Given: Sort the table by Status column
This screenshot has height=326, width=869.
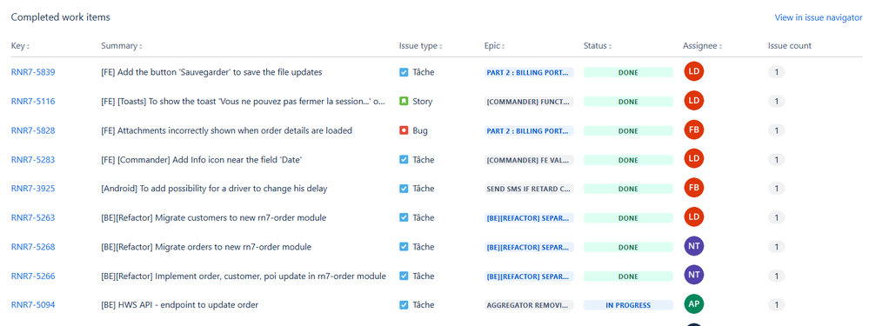Looking at the screenshot, I should (x=598, y=46).
